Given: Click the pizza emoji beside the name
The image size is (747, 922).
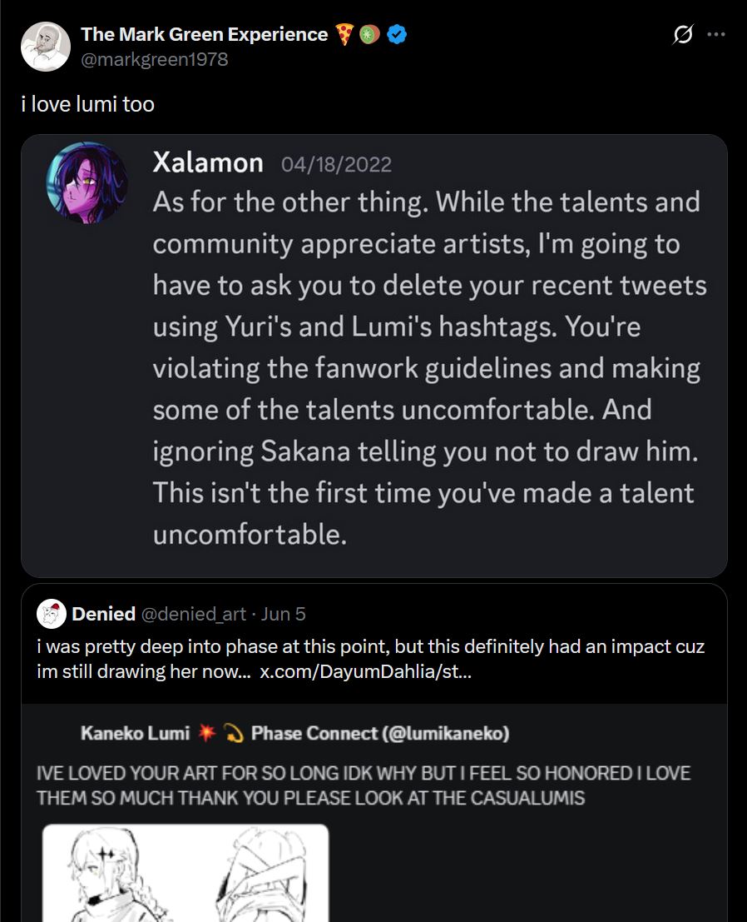Looking at the screenshot, I should [x=345, y=35].
